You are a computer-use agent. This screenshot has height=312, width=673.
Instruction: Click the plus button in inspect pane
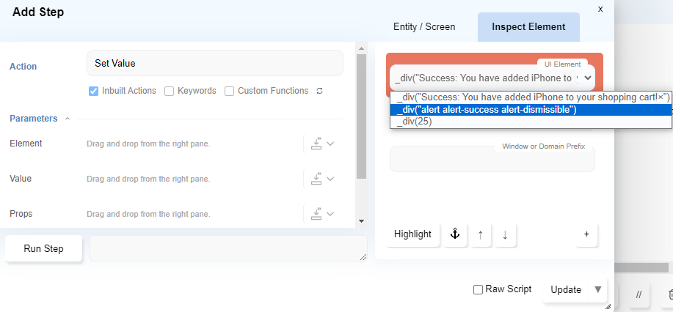click(x=586, y=234)
